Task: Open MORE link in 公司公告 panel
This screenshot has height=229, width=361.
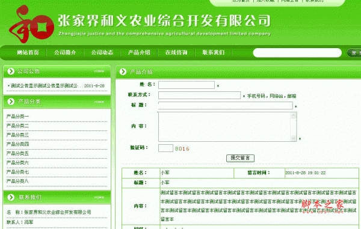Action: point(99,72)
